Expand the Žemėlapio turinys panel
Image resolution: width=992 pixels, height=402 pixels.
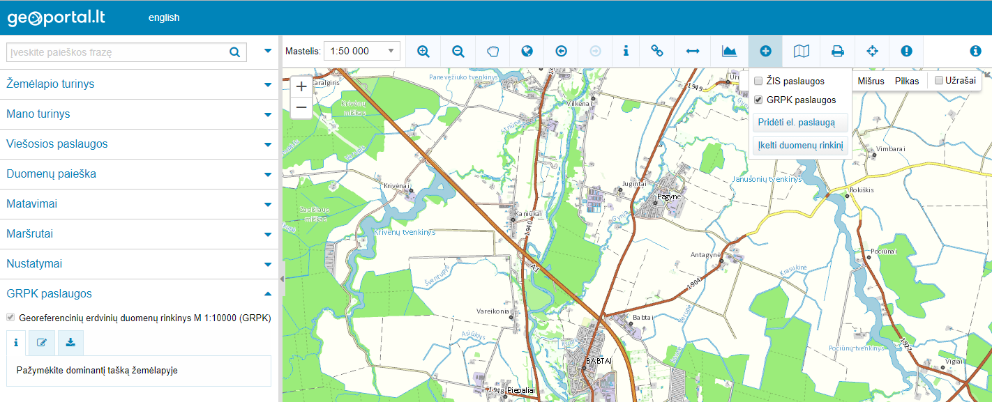(x=140, y=84)
